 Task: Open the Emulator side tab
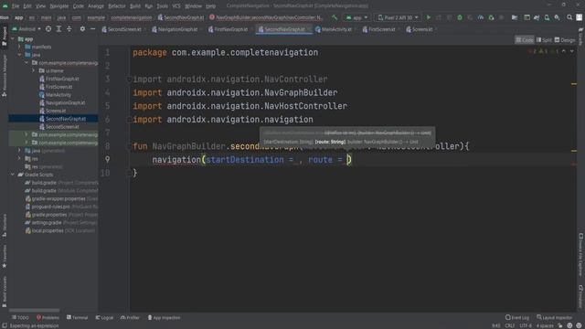tap(581, 296)
